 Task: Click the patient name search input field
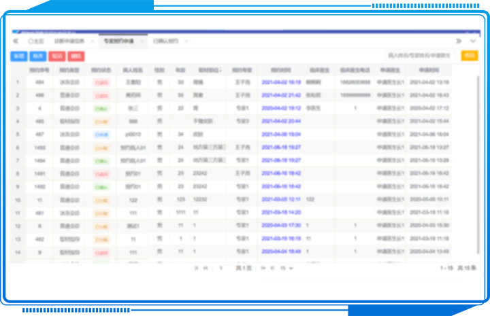(419, 56)
